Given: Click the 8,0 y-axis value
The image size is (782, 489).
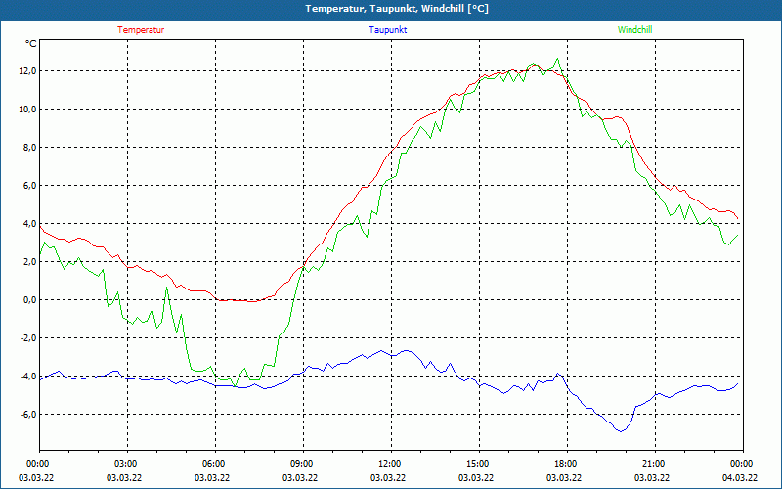Looking at the screenshot, I should click(x=29, y=148).
